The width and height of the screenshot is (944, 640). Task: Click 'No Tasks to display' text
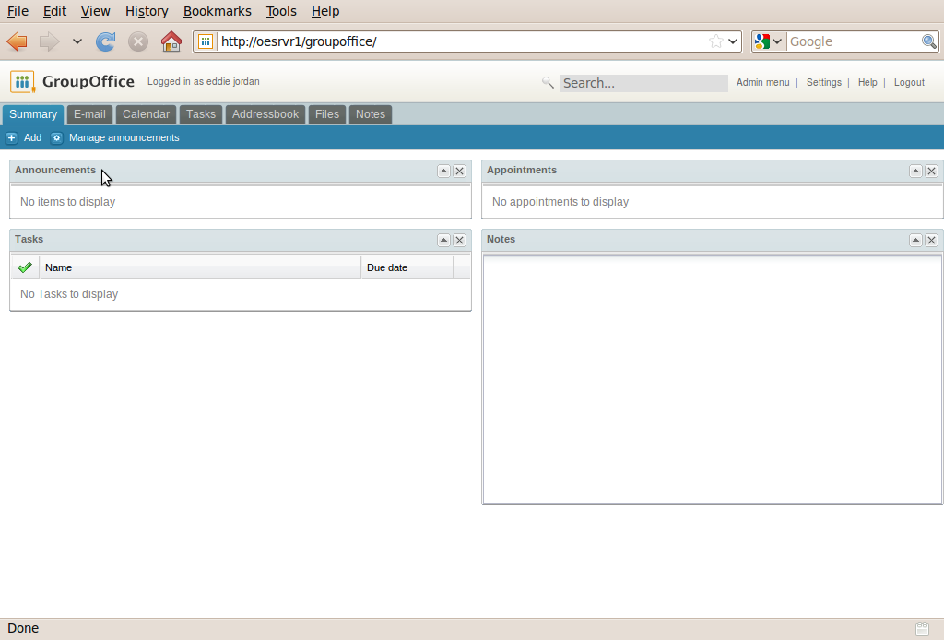click(69, 294)
